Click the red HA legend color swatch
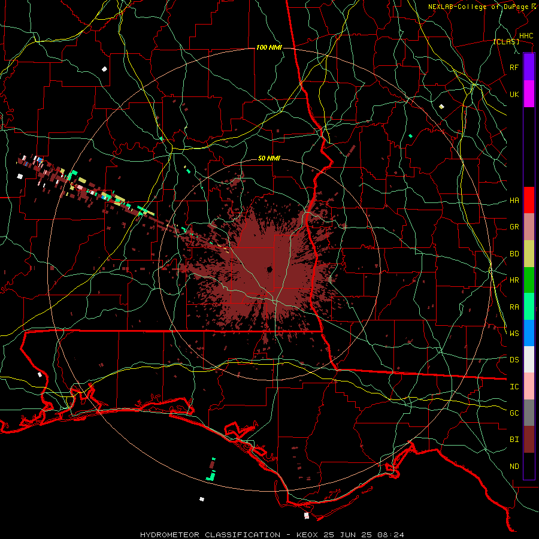 click(x=529, y=200)
